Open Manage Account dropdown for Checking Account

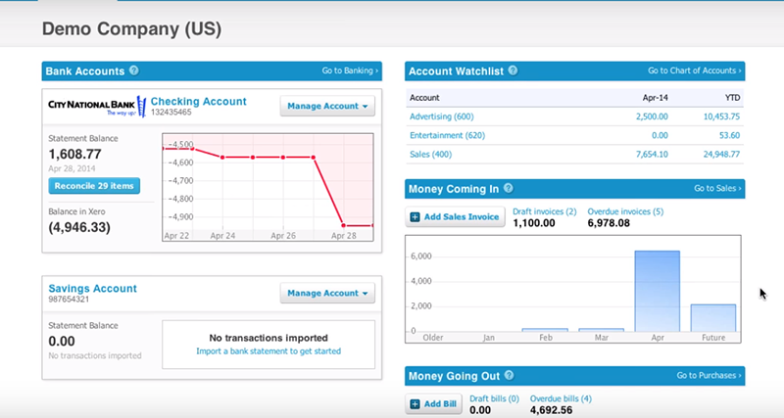click(327, 106)
